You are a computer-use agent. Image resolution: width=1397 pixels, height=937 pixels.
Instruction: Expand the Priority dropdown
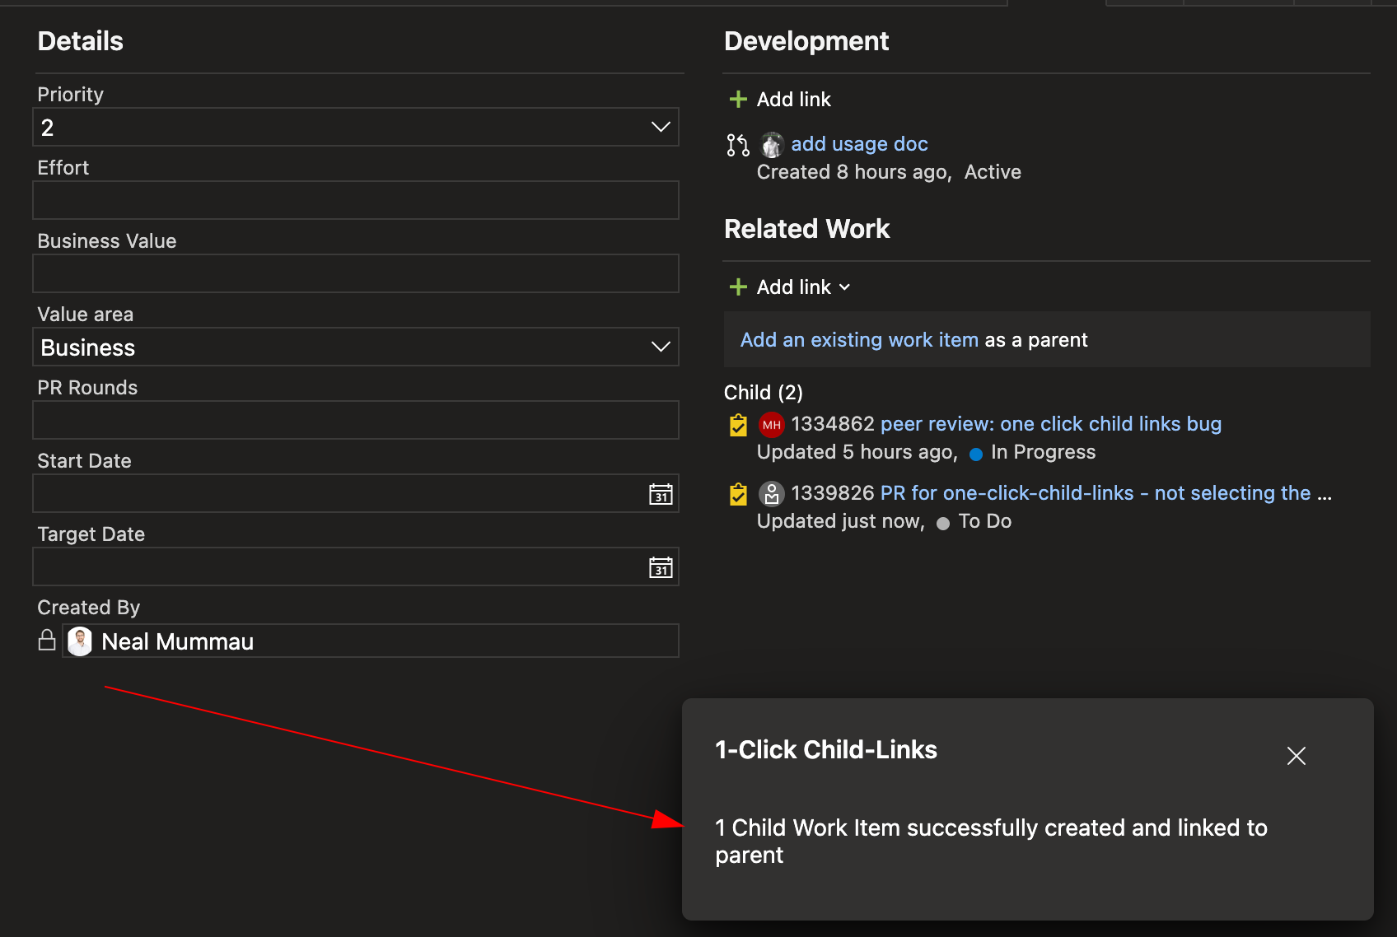point(660,127)
